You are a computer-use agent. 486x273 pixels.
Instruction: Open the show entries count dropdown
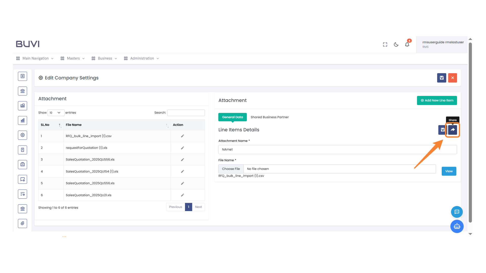click(x=55, y=113)
